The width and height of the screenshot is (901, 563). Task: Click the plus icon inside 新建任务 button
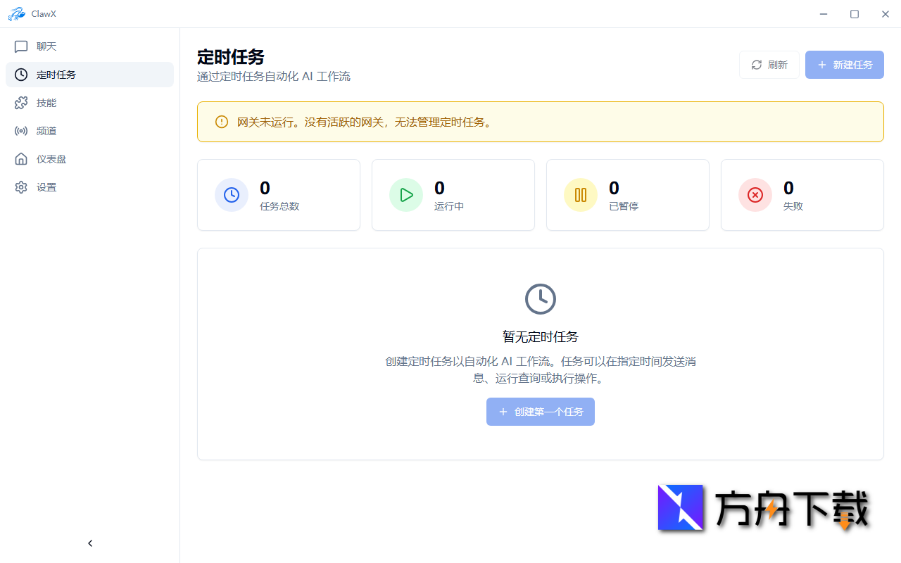[821, 64]
